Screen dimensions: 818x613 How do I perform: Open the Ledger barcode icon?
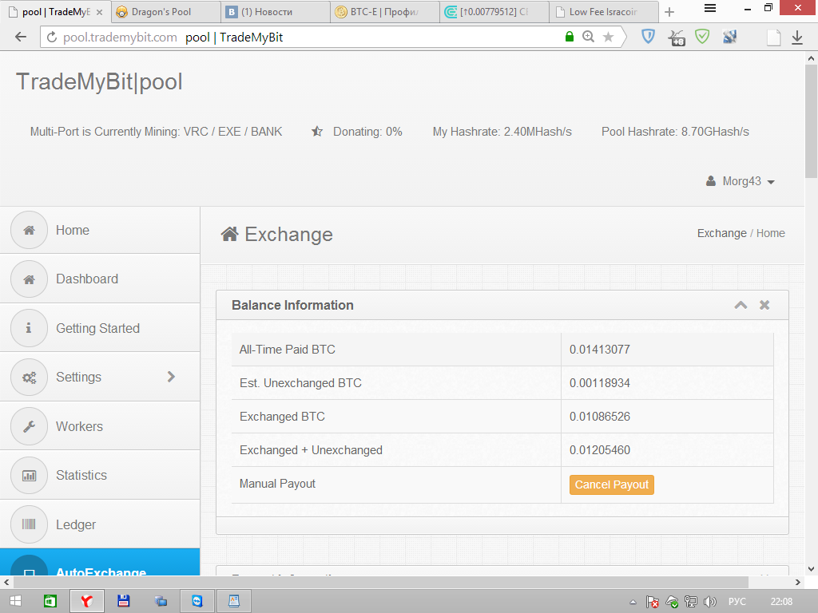[x=30, y=524]
